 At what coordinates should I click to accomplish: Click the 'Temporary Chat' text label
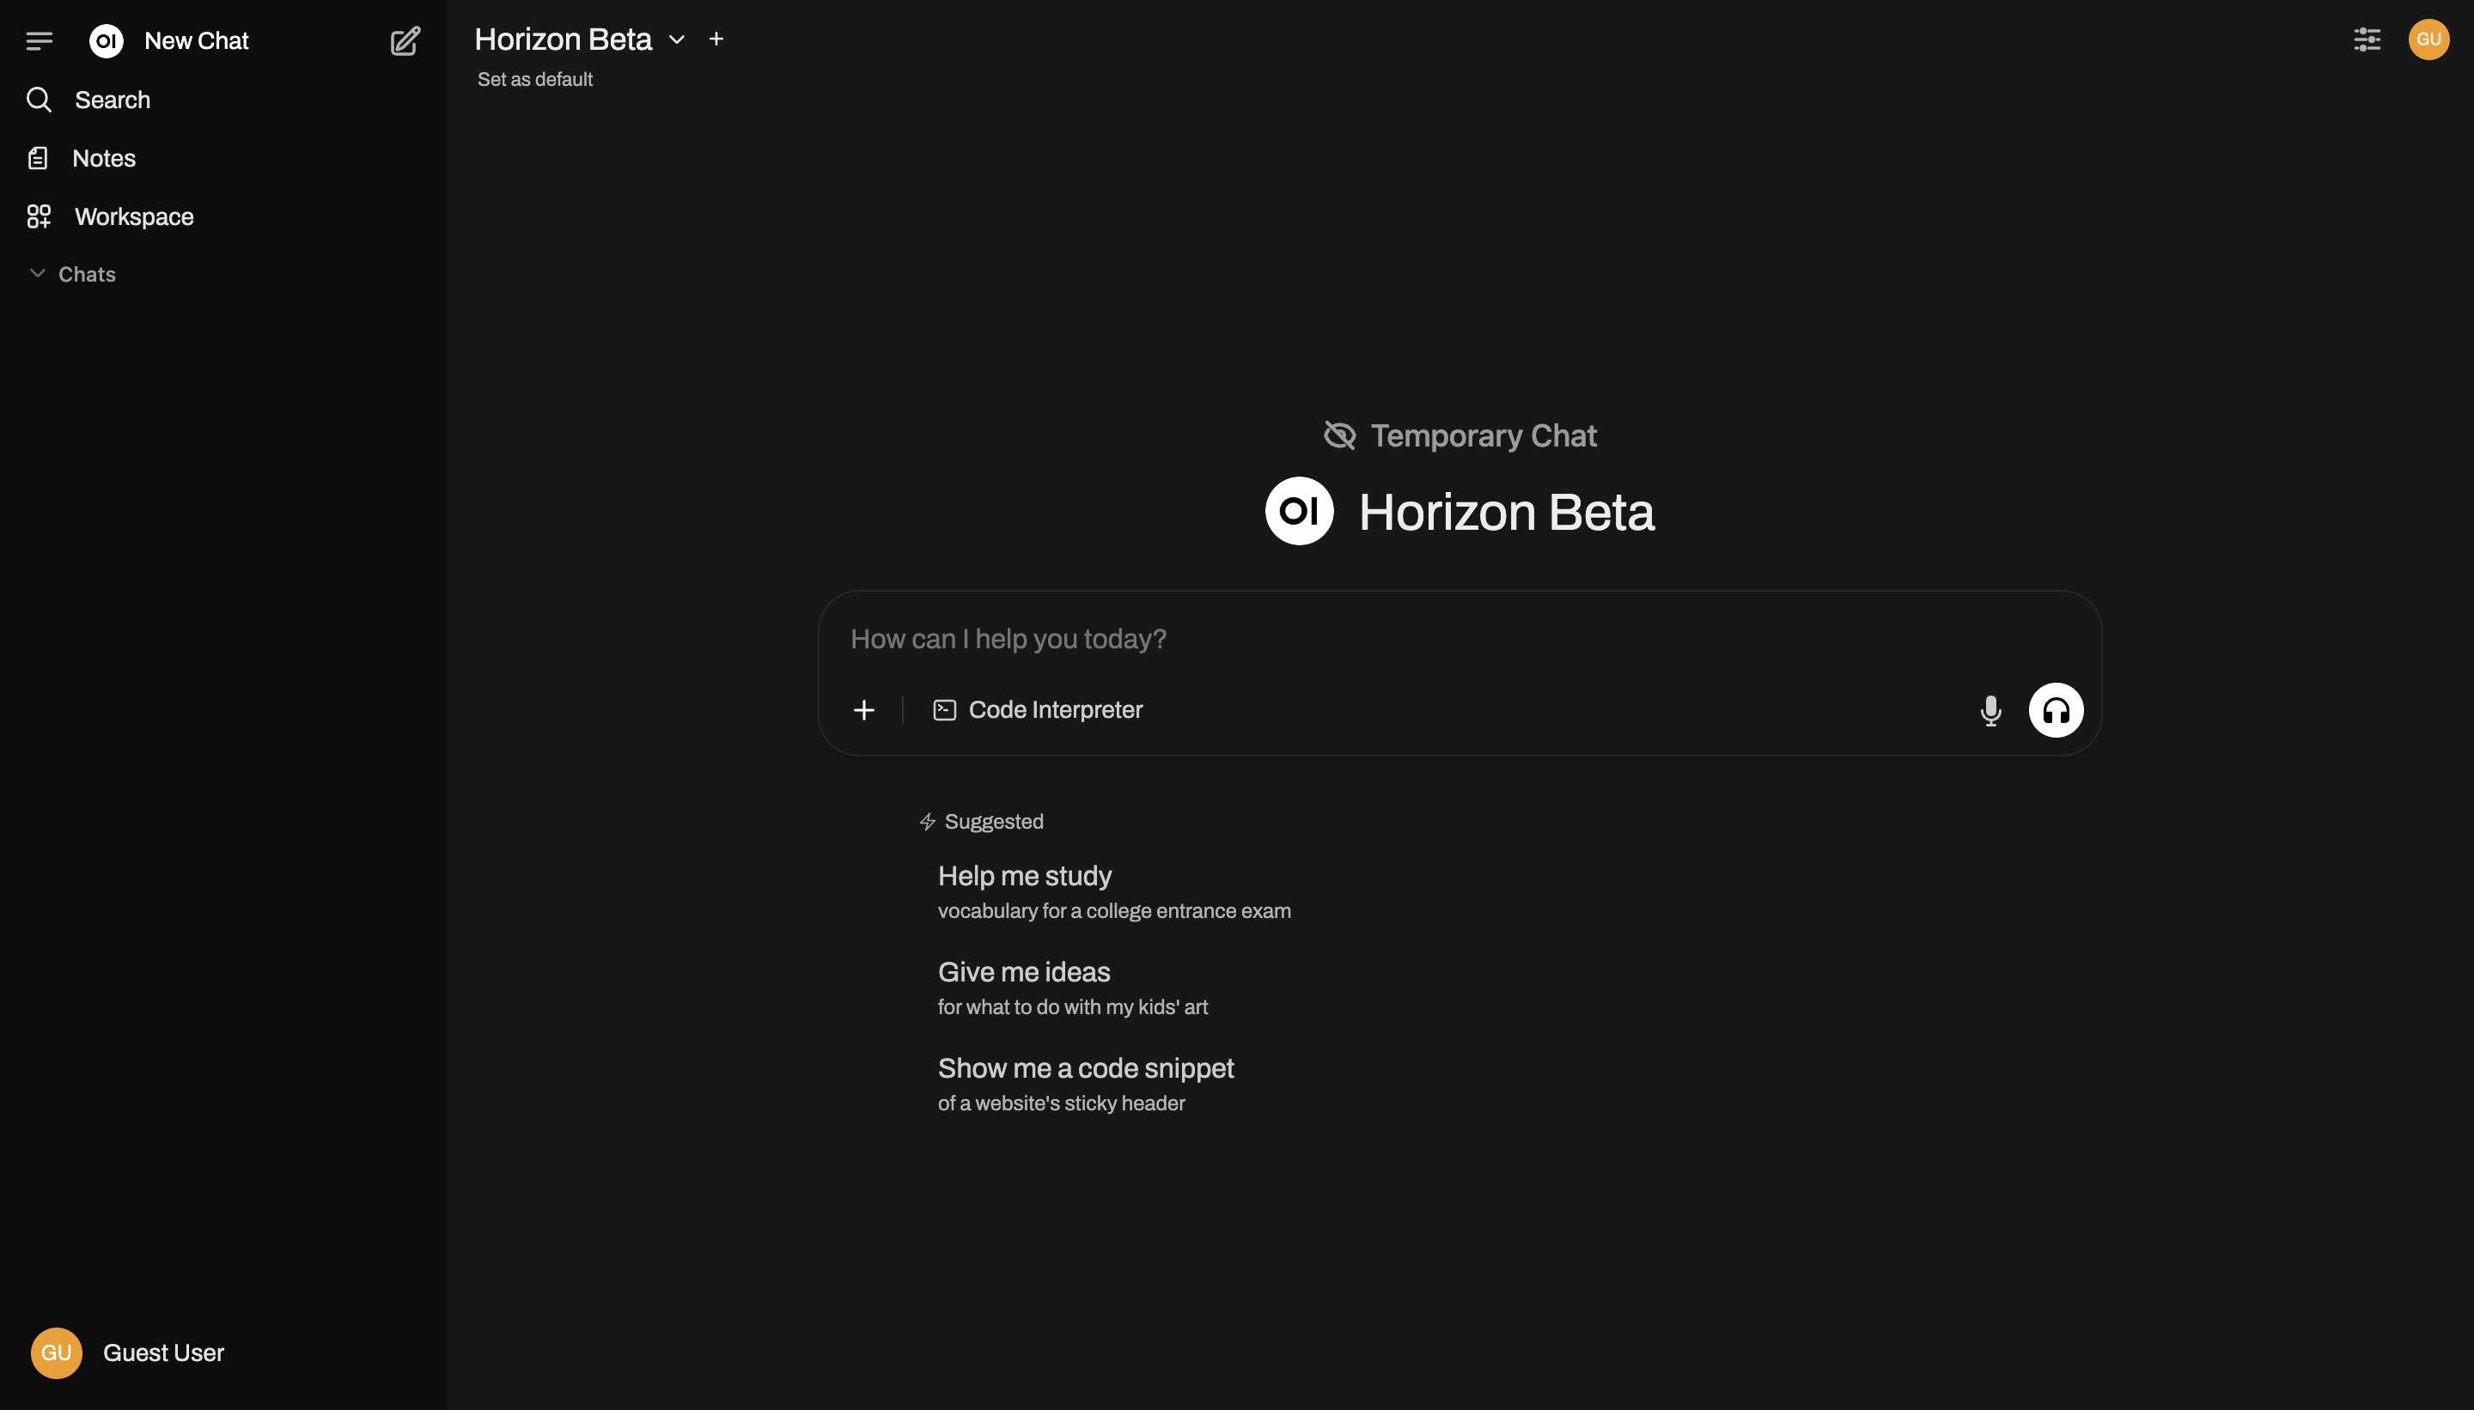(1483, 435)
